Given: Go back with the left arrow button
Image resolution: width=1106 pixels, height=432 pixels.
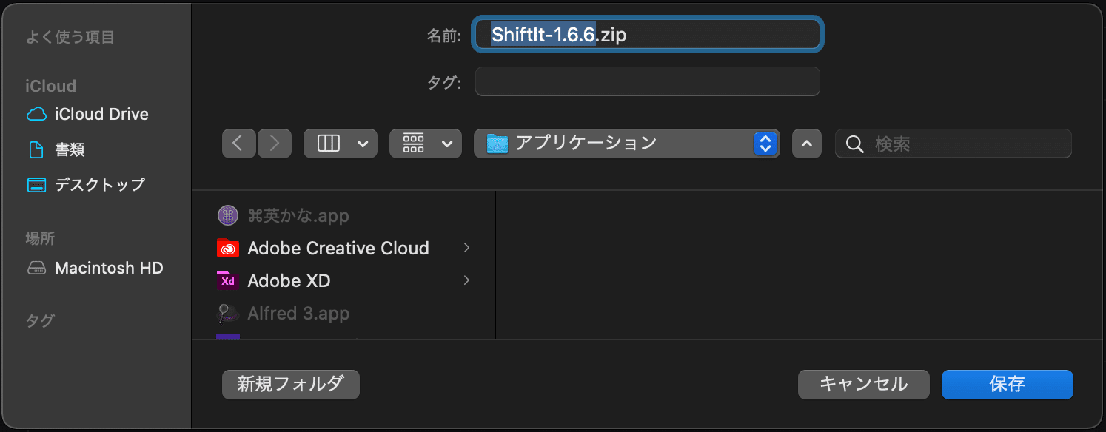Looking at the screenshot, I should pyautogui.click(x=238, y=144).
